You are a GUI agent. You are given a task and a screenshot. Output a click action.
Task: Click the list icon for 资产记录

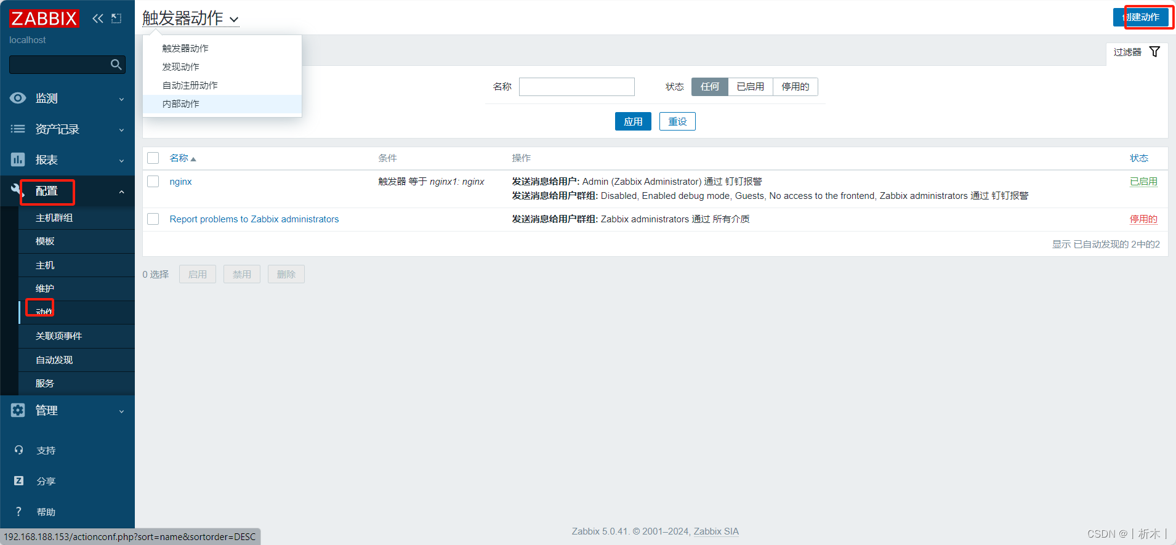click(x=18, y=129)
